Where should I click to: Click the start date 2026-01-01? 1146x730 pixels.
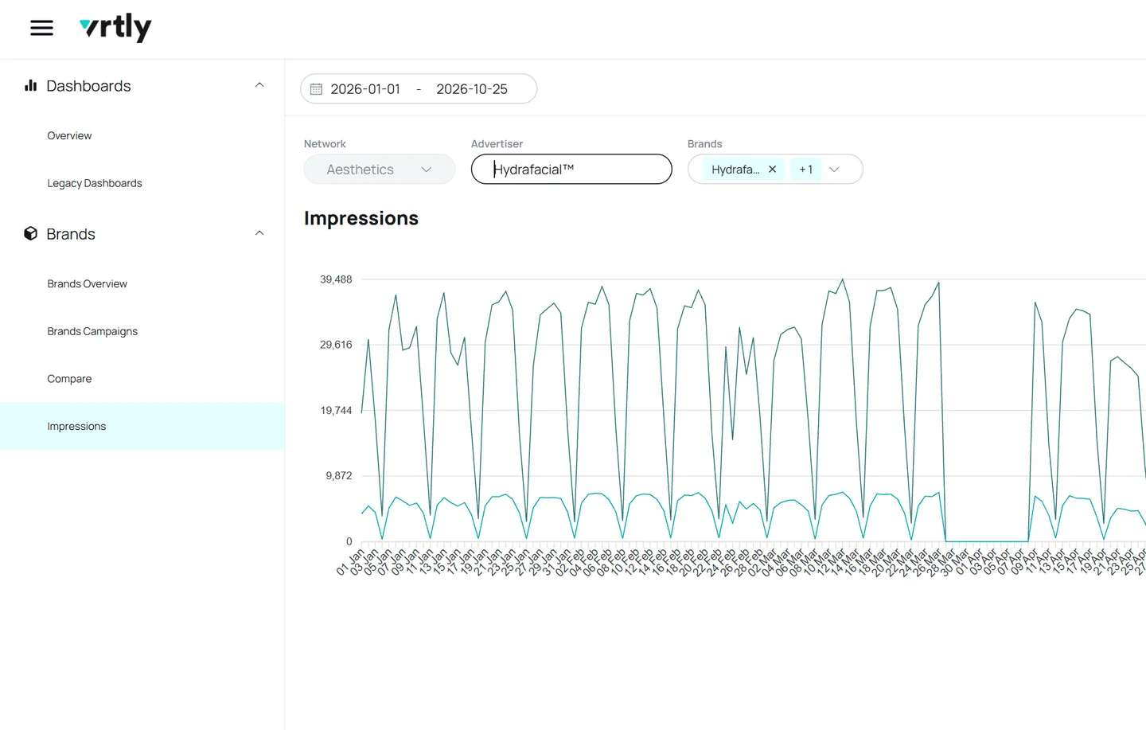pyautogui.click(x=365, y=89)
